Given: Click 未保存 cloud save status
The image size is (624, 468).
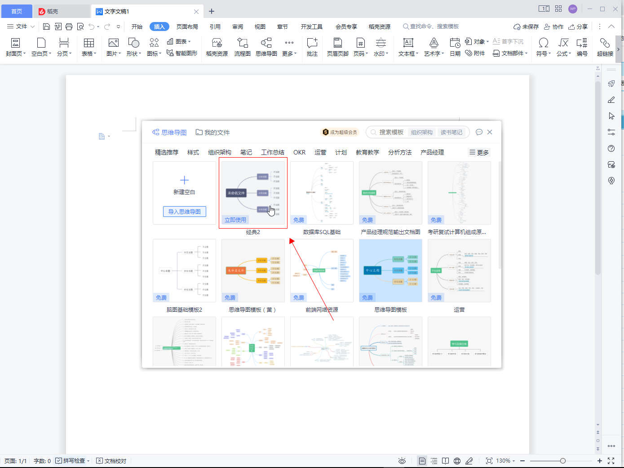Looking at the screenshot, I should [526, 26].
